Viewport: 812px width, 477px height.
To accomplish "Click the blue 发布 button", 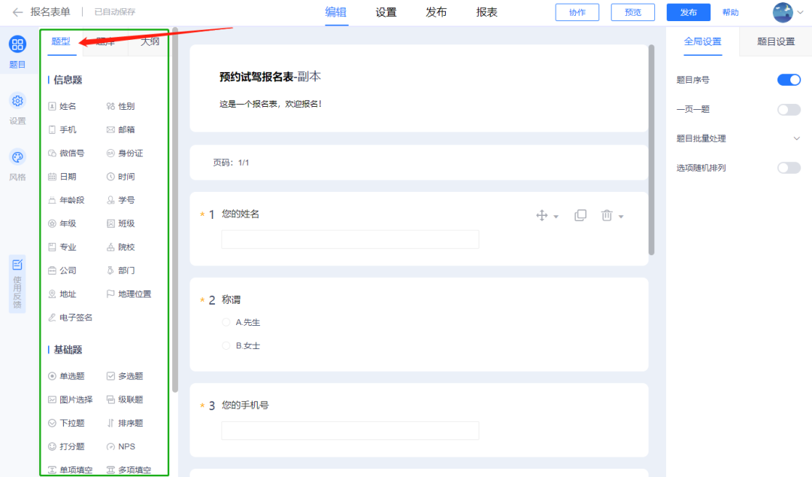I will click(x=688, y=13).
